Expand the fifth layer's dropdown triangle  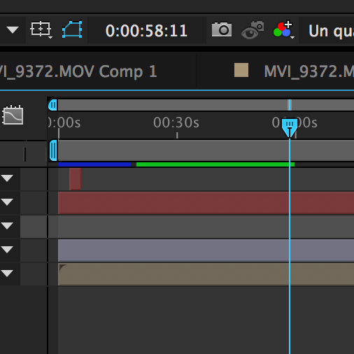coord(7,274)
